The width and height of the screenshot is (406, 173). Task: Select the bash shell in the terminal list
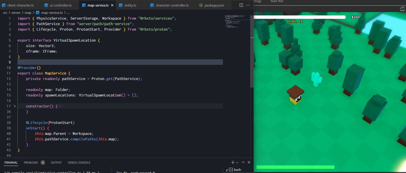pos(237,169)
